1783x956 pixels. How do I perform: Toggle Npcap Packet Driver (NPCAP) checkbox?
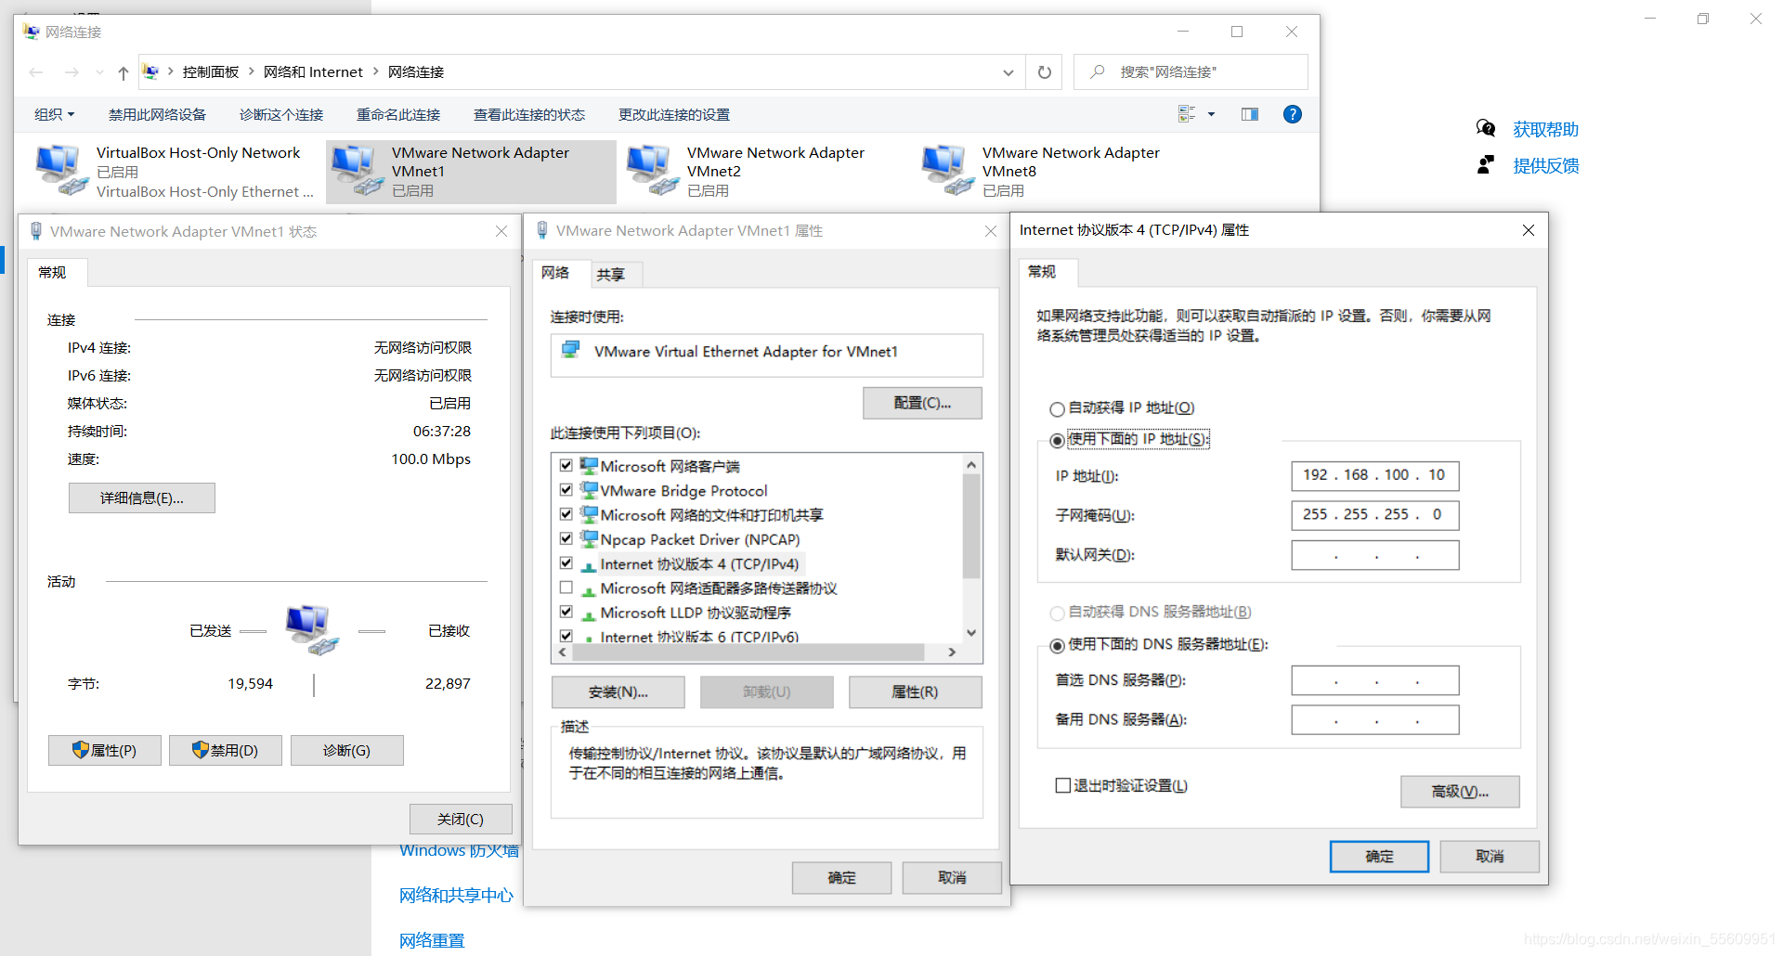click(x=566, y=538)
